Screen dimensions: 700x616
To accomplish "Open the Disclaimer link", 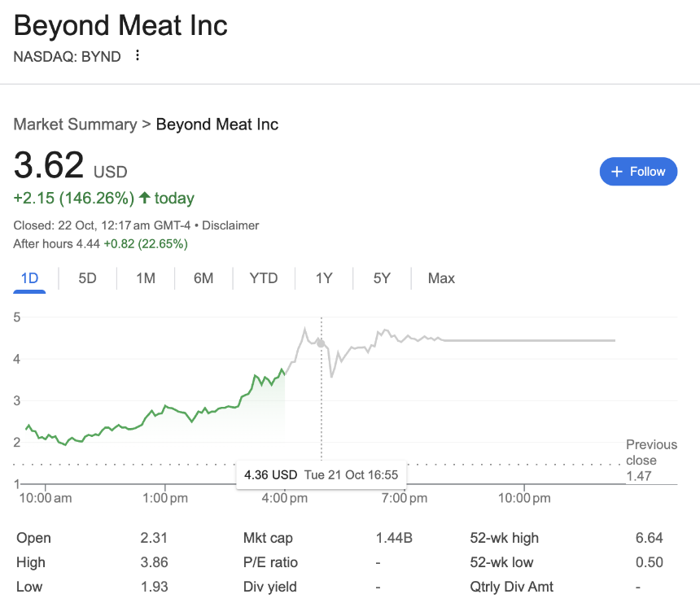I will click(x=230, y=225).
